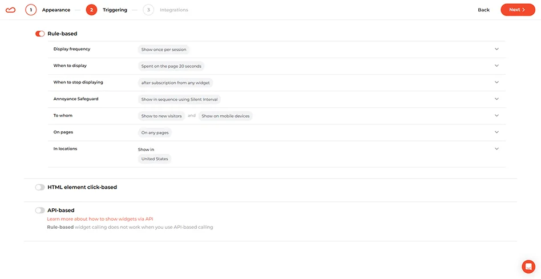
Task: Expand the Display frequency row
Action: pyautogui.click(x=496, y=49)
